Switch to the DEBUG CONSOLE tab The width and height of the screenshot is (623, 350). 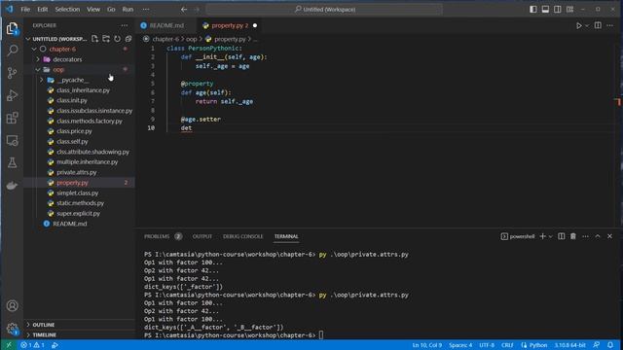(242, 236)
